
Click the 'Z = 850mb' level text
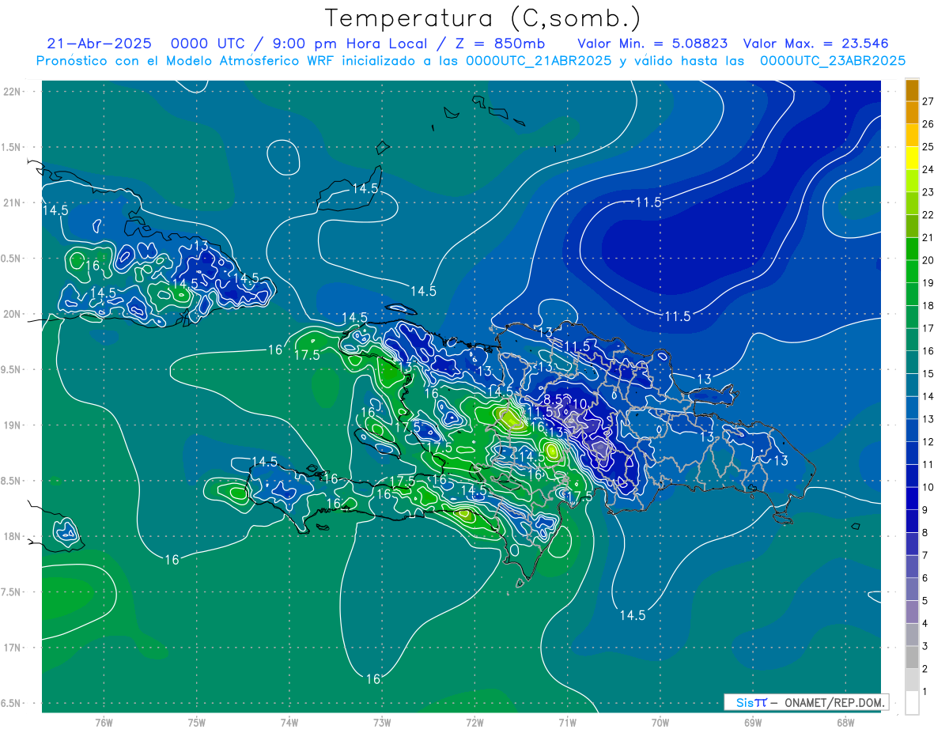(498, 43)
